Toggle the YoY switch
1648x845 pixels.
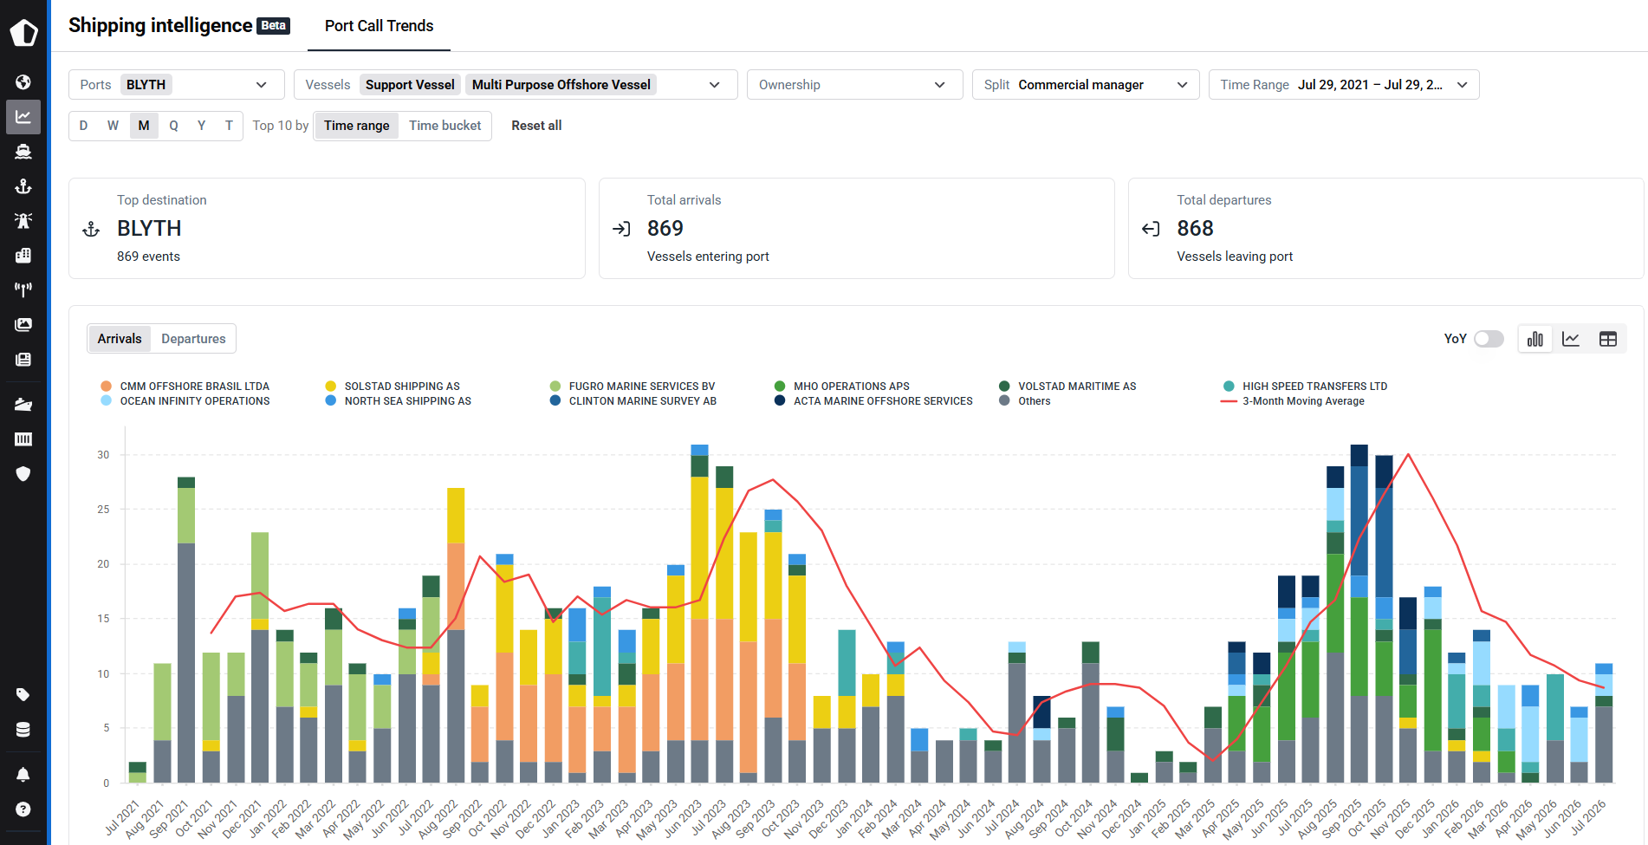click(x=1489, y=339)
